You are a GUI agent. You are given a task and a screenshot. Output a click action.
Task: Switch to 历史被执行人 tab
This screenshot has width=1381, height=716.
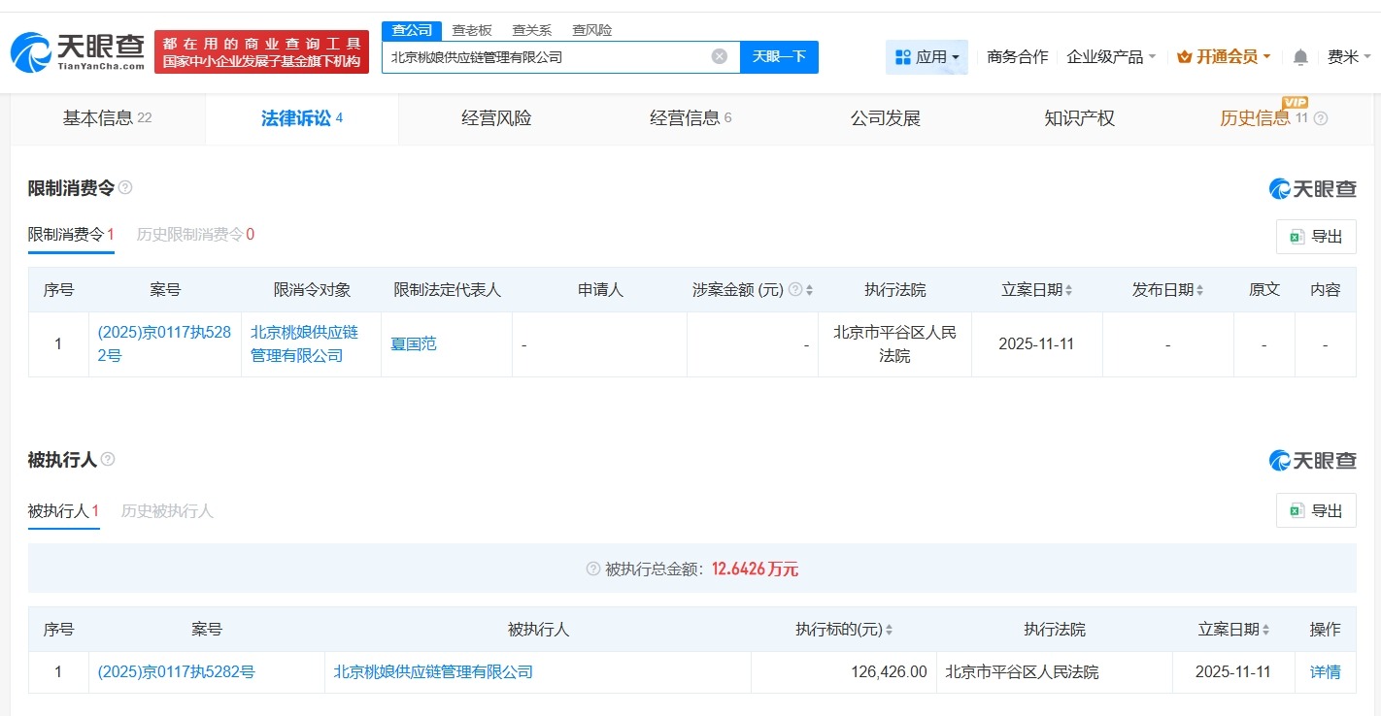point(166,511)
